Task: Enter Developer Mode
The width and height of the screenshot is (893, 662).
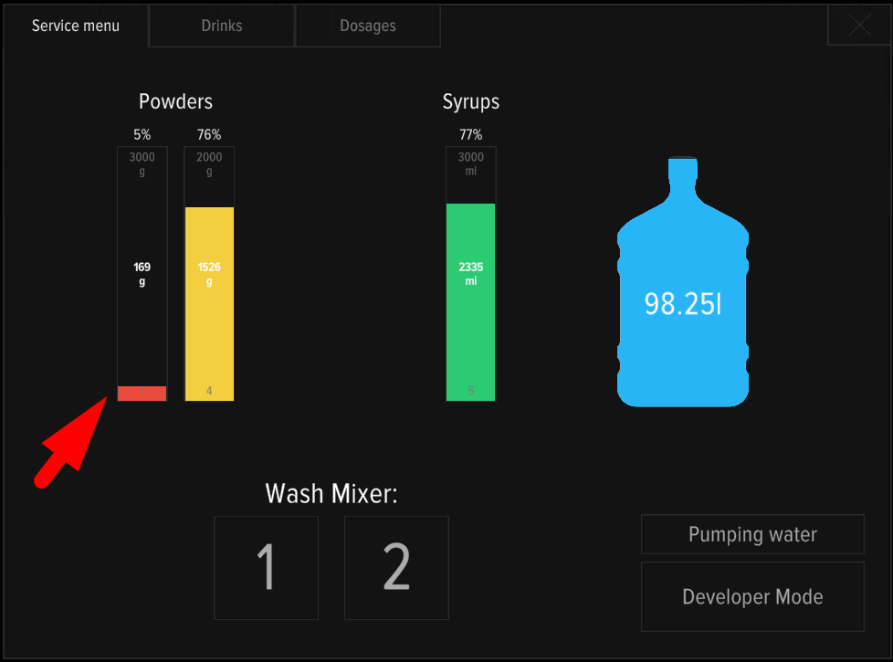Action: [752, 597]
